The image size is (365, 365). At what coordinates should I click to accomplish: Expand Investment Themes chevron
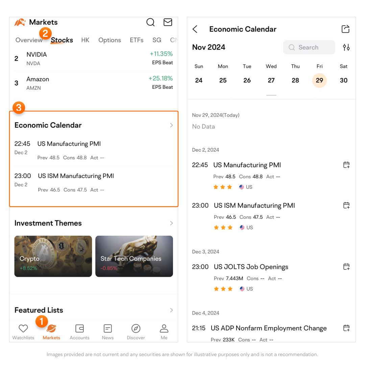(171, 223)
